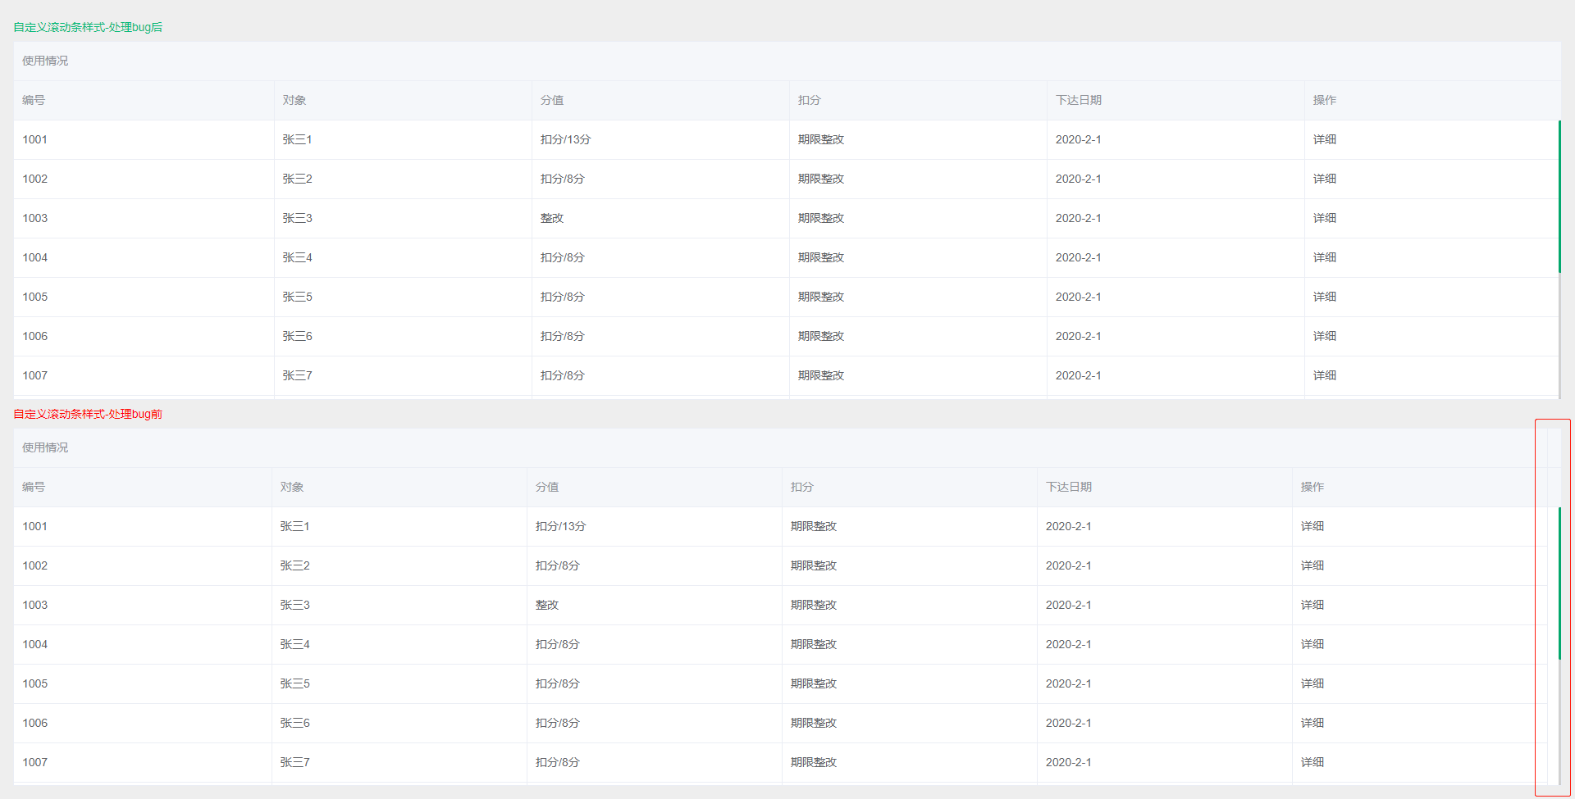The height and width of the screenshot is (799, 1575).
Task: Click the 编号 column header in top table
Action: point(34,100)
